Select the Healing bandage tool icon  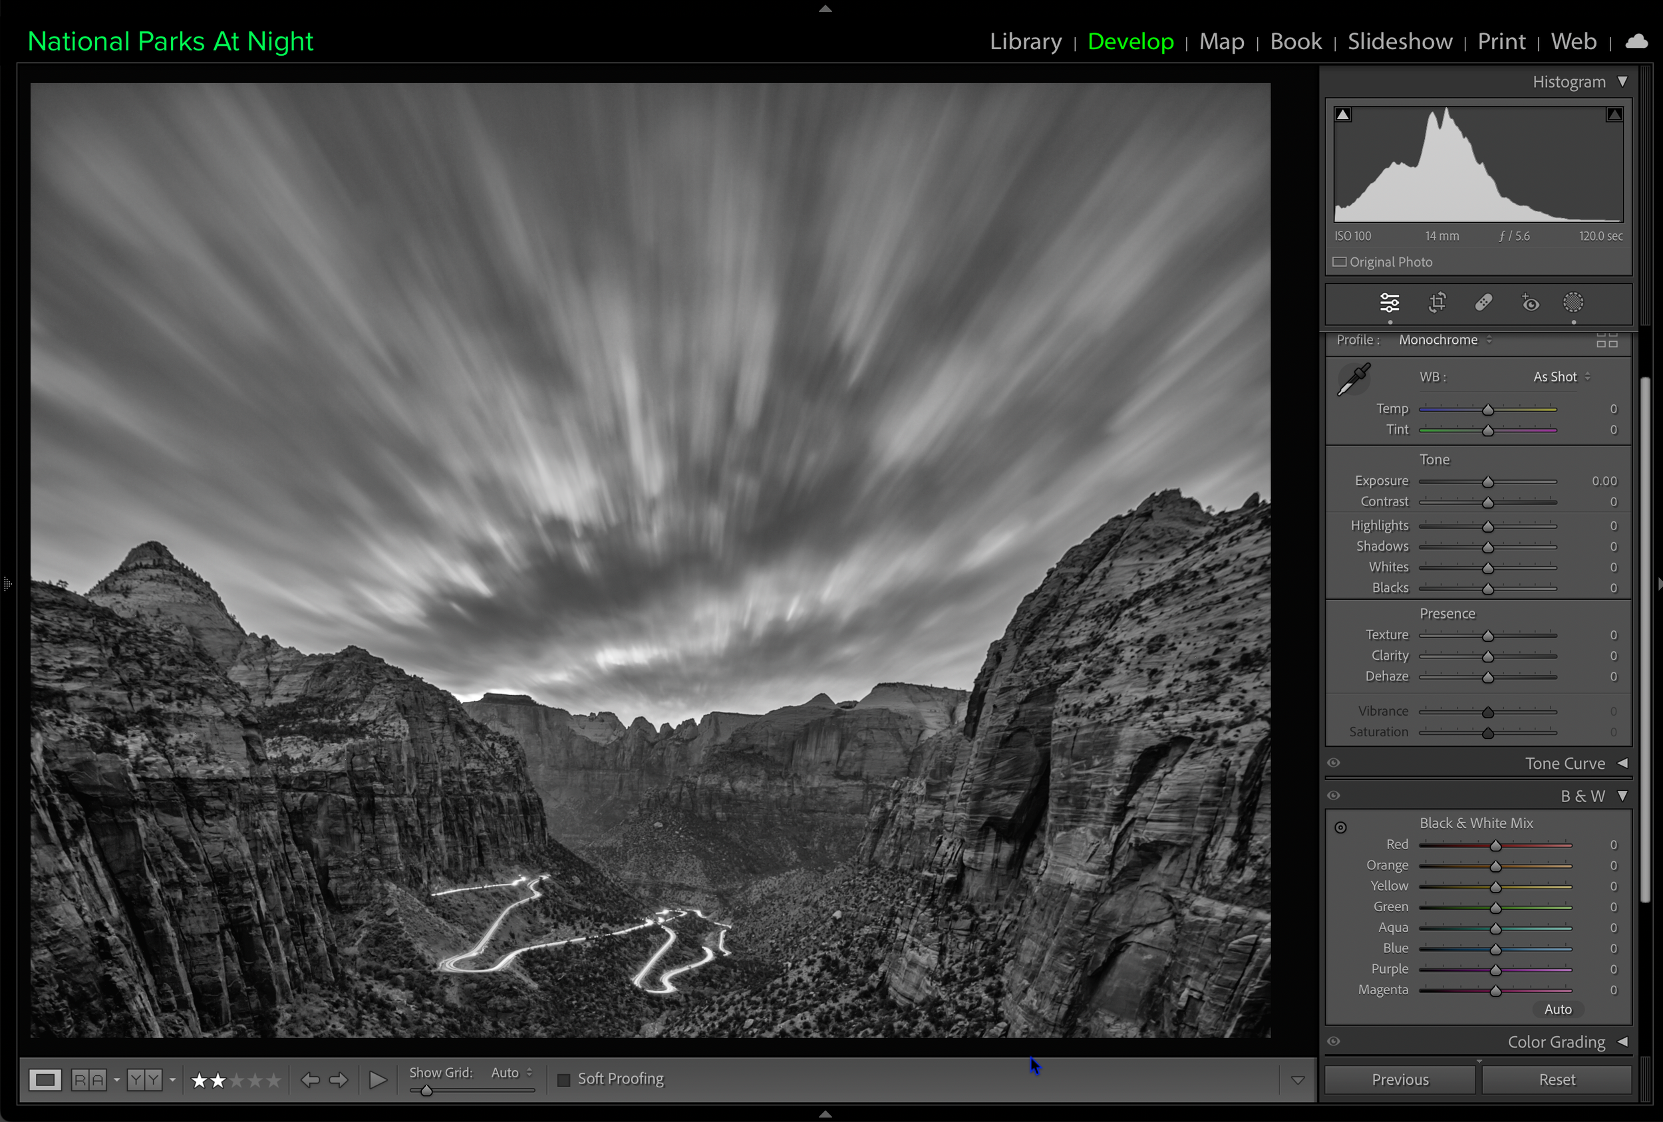pos(1483,303)
